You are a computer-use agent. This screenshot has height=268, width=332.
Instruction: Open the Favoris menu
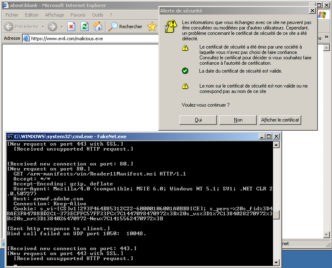tap(78, 15)
